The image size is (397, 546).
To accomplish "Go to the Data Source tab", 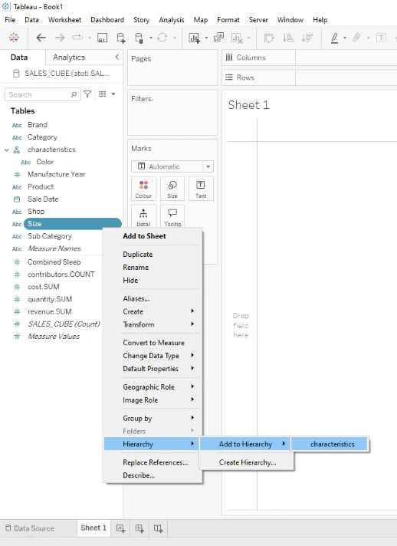I will [30, 528].
